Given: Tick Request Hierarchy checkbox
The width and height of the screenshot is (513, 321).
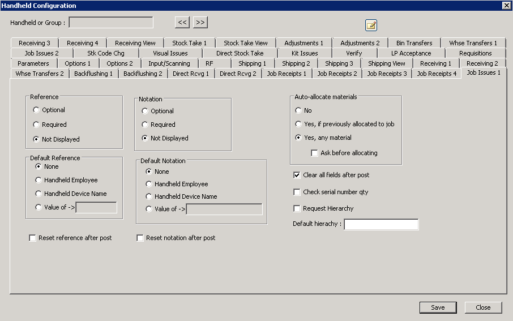Looking at the screenshot, I should (297, 208).
